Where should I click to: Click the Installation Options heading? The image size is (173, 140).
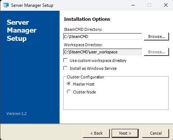click(x=87, y=19)
